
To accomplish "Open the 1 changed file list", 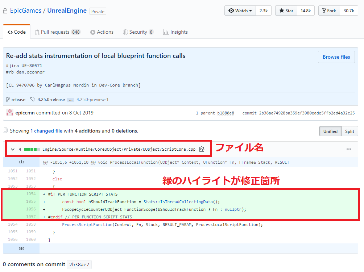I will 46,131.
